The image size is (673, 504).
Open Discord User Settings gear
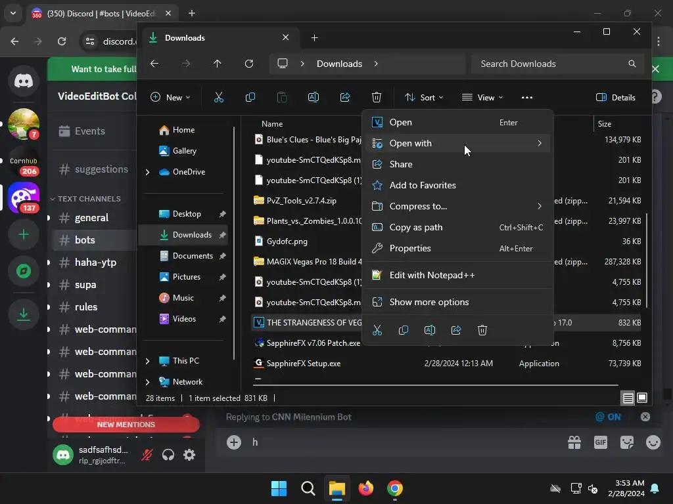point(189,455)
